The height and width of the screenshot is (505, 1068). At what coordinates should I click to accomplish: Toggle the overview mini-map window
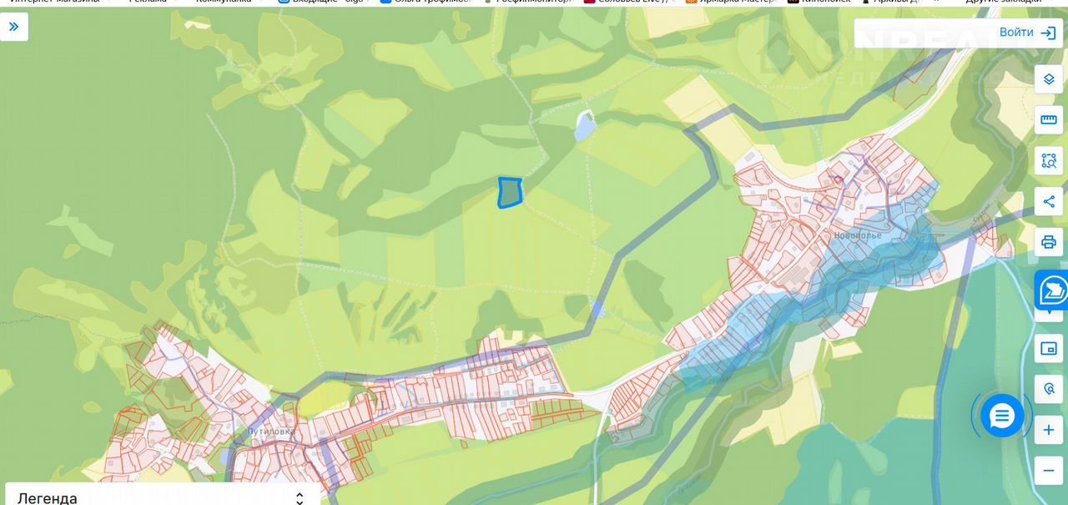point(1049,348)
